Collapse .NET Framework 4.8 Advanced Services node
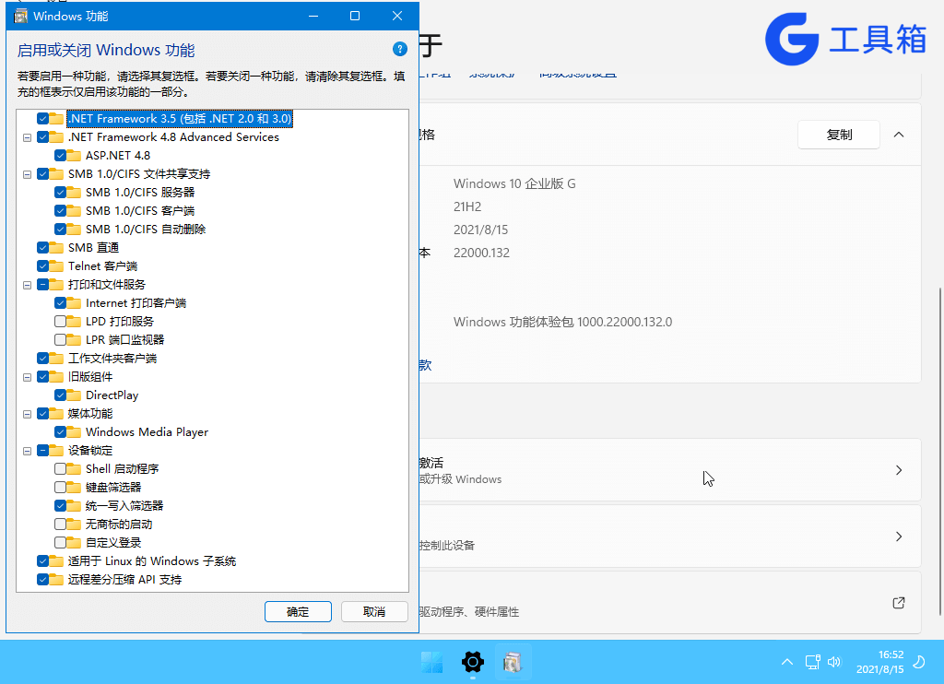944x684 pixels. pyautogui.click(x=27, y=137)
